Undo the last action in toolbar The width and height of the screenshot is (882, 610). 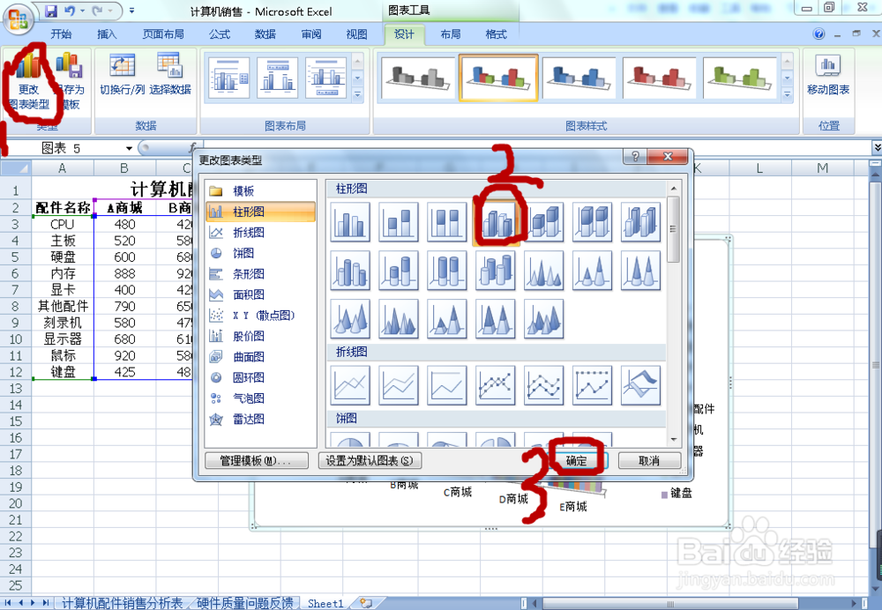(x=70, y=11)
